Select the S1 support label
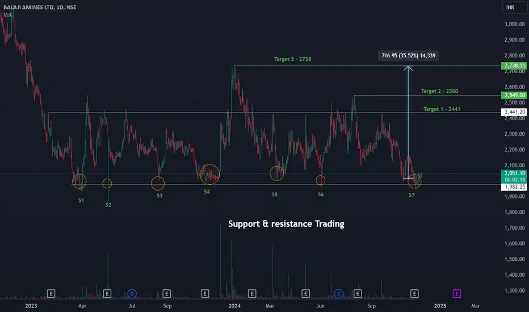Screen dimensions: 529x312 point(81,200)
